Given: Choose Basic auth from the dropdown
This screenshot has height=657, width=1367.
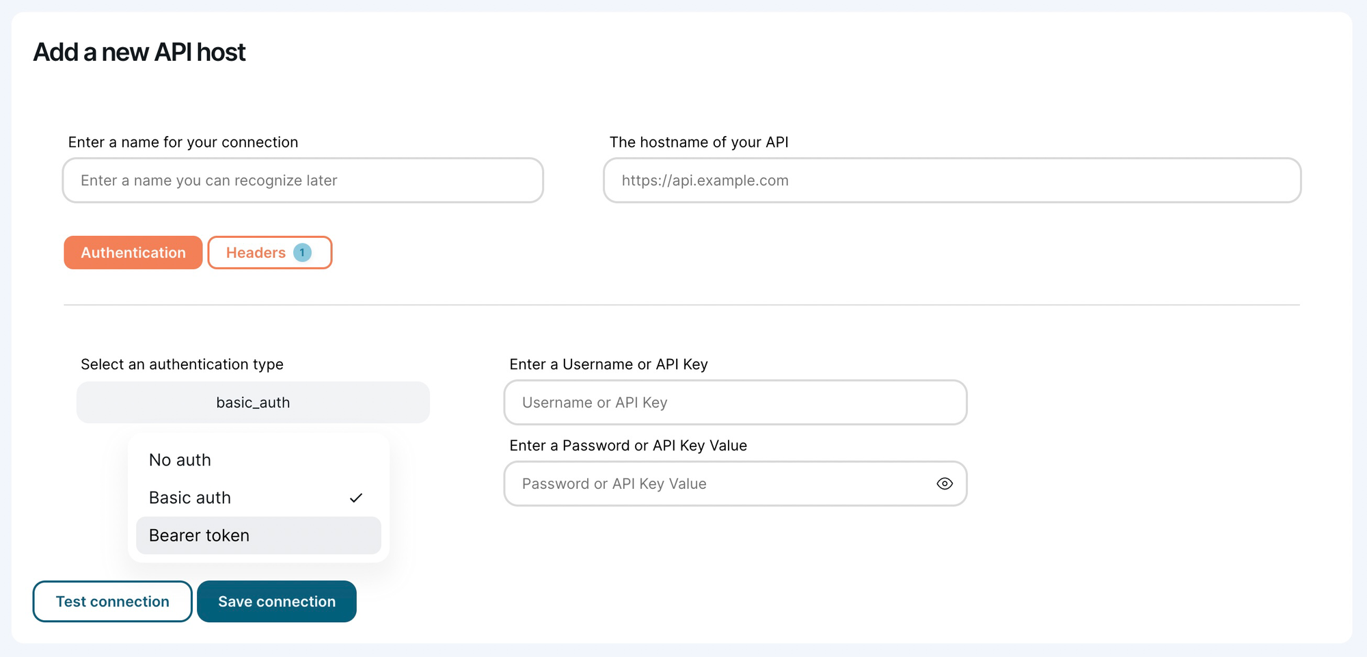Looking at the screenshot, I should pyautogui.click(x=189, y=498).
